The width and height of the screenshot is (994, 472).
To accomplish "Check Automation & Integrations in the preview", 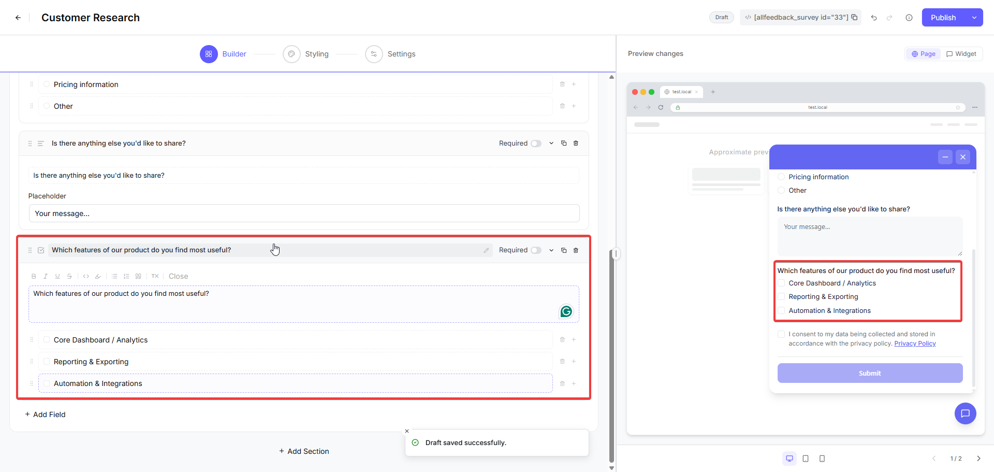I will 781,310.
